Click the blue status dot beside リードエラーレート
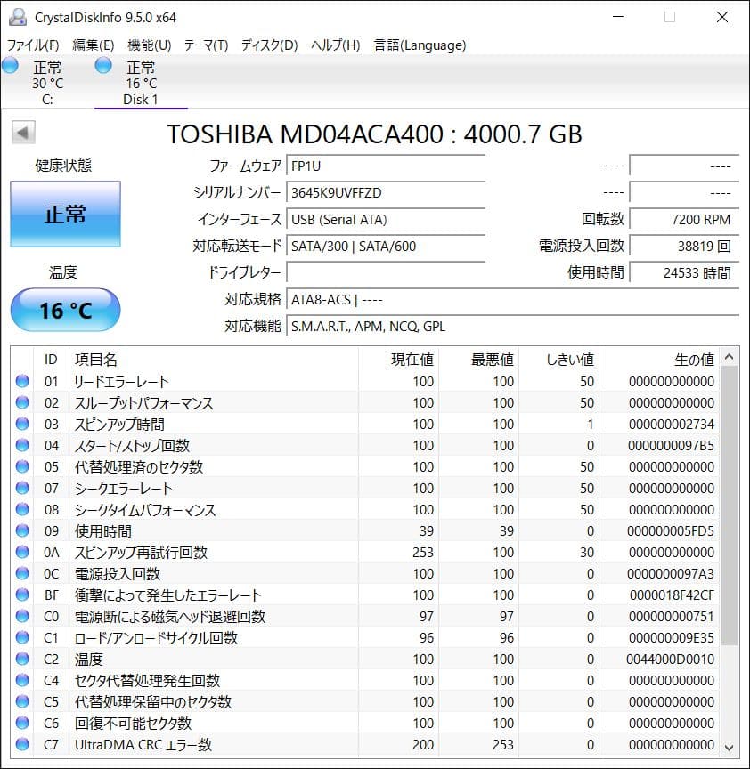Image resolution: width=750 pixels, height=769 pixels. coord(21,381)
